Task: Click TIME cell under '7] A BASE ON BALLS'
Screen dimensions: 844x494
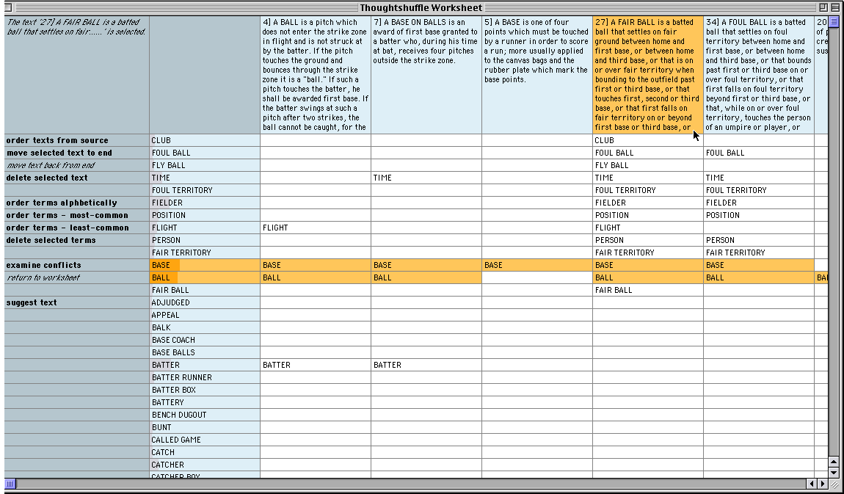Action: pos(426,178)
